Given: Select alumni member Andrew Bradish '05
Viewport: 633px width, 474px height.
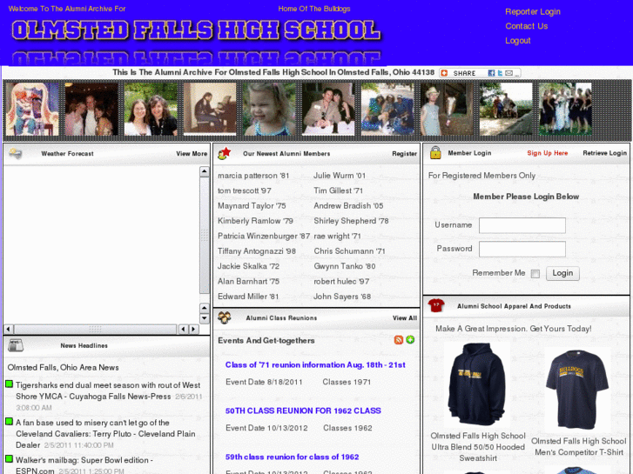Looking at the screenshot, I should pyautogui.click(x=348, y=206).
